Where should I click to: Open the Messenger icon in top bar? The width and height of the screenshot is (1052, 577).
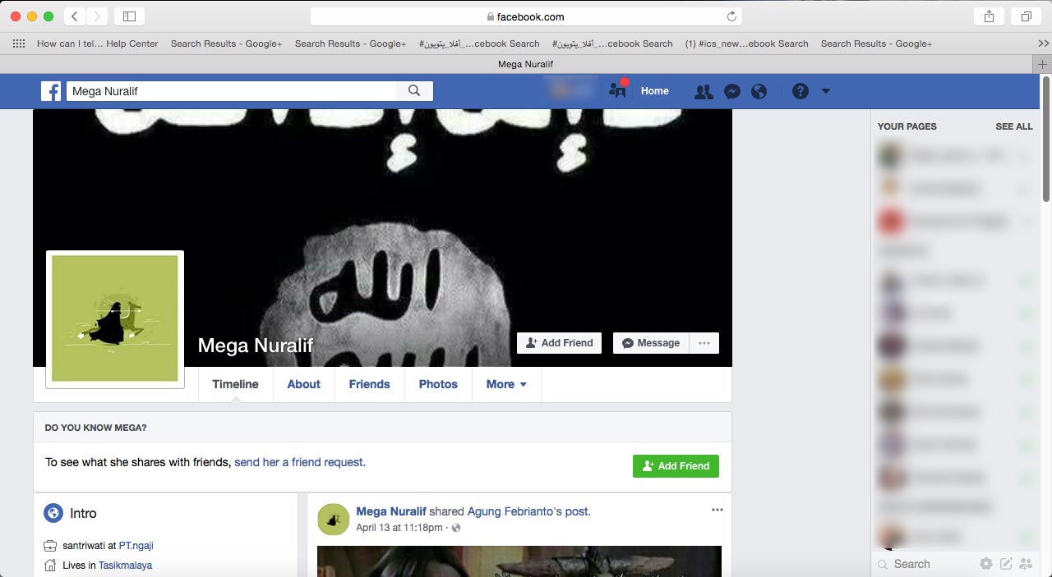732,92
